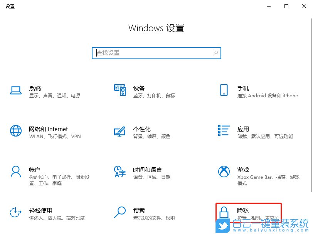Open the 设备 printer icon
313x235 pixels.
119,90
